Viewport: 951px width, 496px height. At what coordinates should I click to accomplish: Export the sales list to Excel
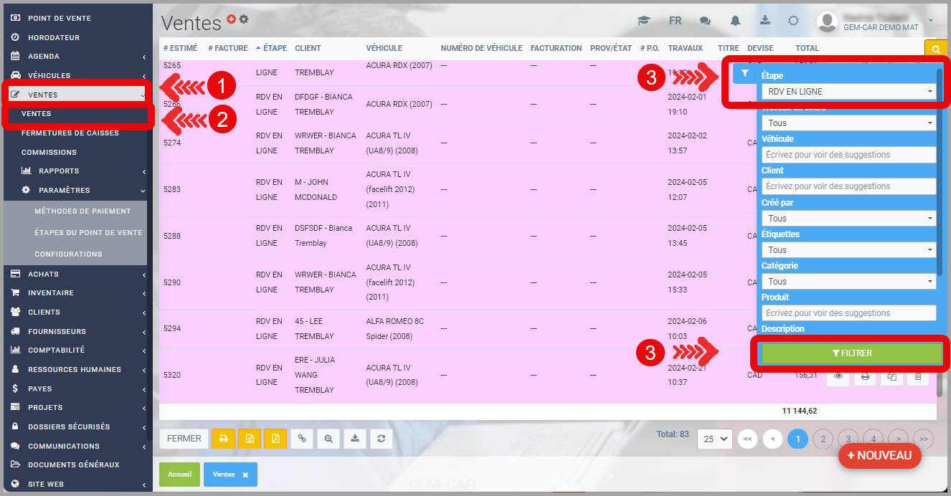coord(249,439)
